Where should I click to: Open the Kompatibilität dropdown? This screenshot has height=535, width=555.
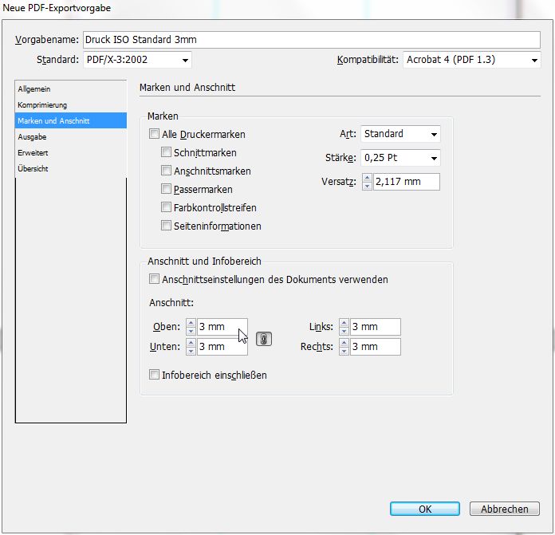[471, 60]
